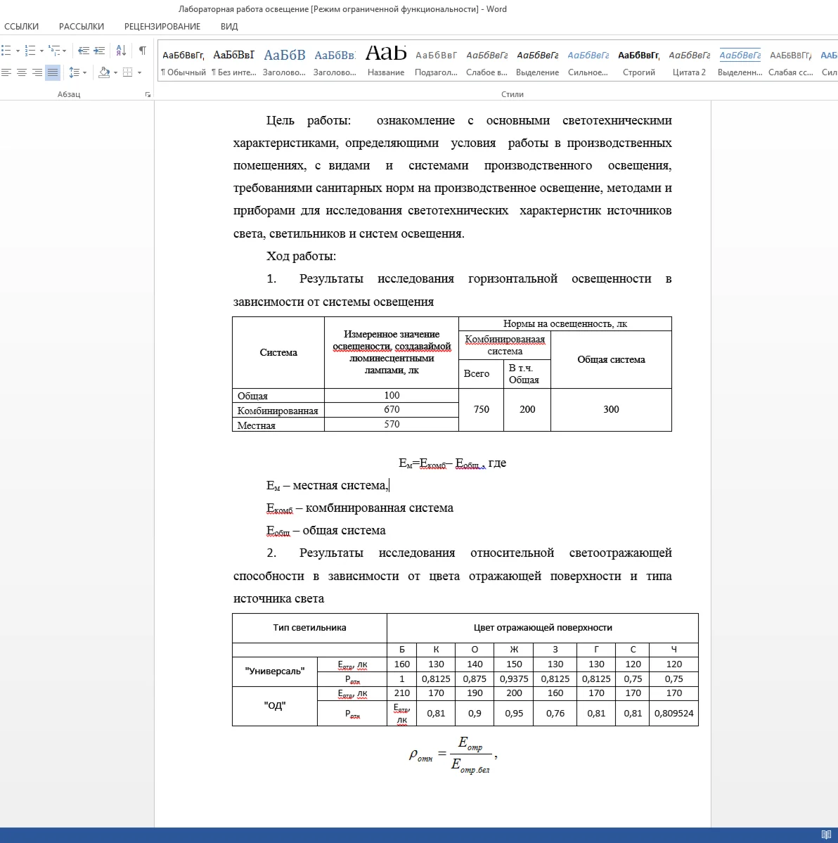The image size is (838, 843).
Task: Open bulleted list dropdown arrow
Action: (18, 51)
